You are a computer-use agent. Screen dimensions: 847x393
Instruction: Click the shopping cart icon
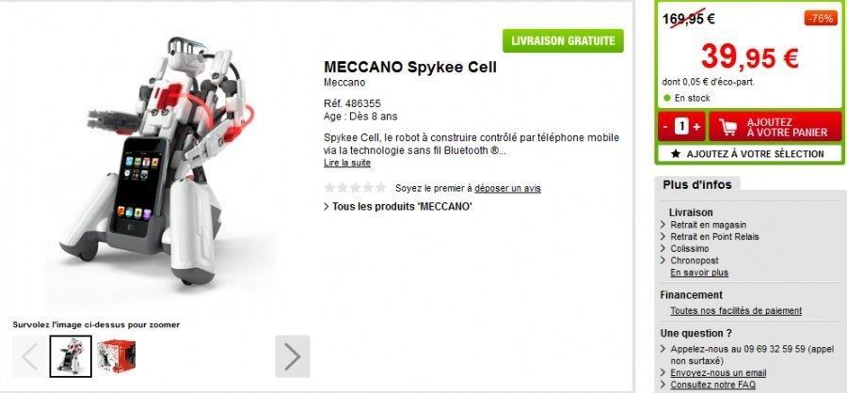pos(728,128)
